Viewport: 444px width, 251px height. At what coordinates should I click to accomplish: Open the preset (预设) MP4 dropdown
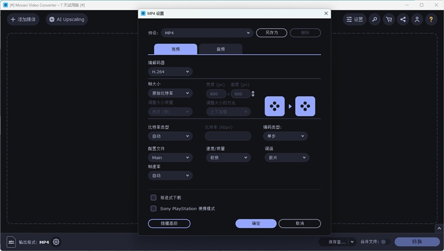(207, 33)
